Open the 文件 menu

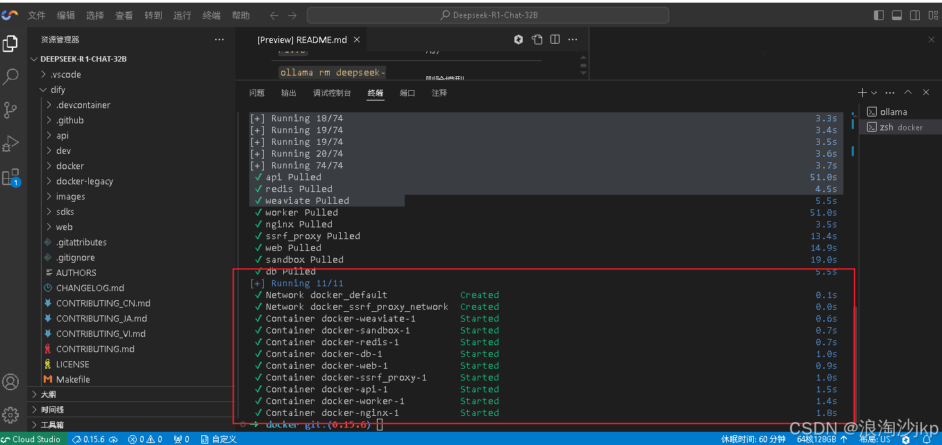(37, 15)
